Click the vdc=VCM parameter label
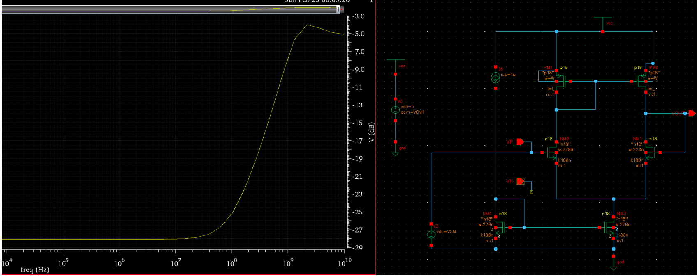The width and height of the screenshot is (697, 276). (446, 232)
